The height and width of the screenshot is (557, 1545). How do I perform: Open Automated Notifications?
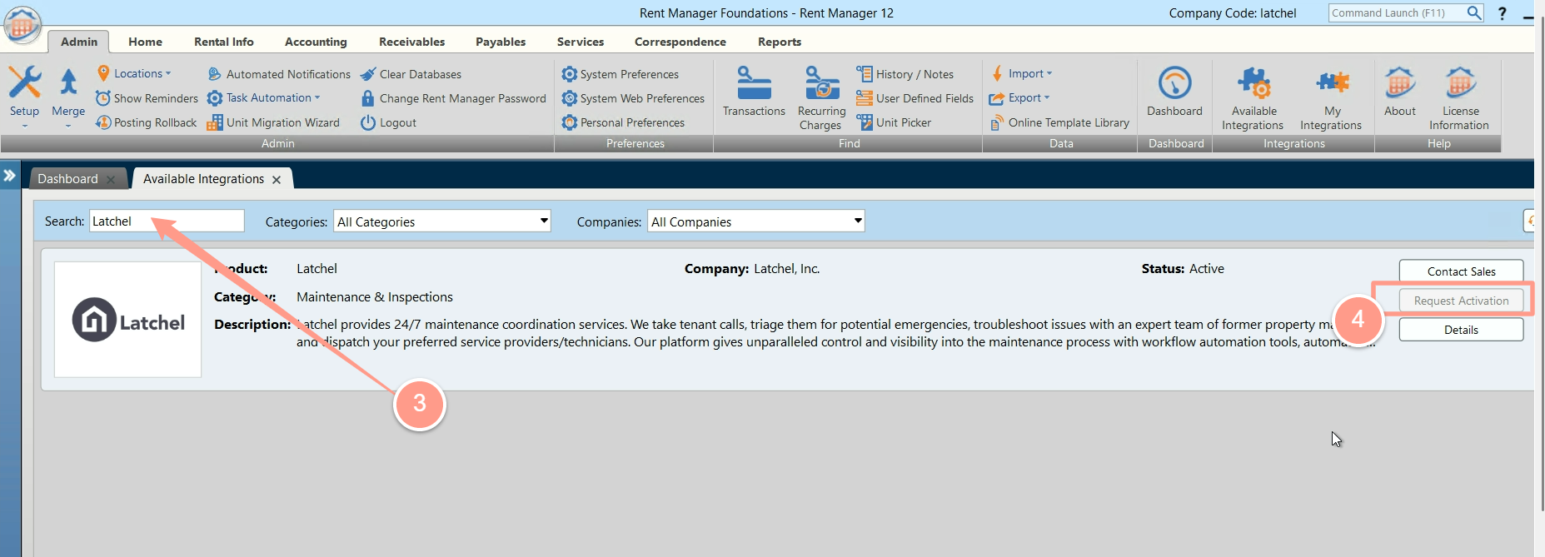coord(279,74)
